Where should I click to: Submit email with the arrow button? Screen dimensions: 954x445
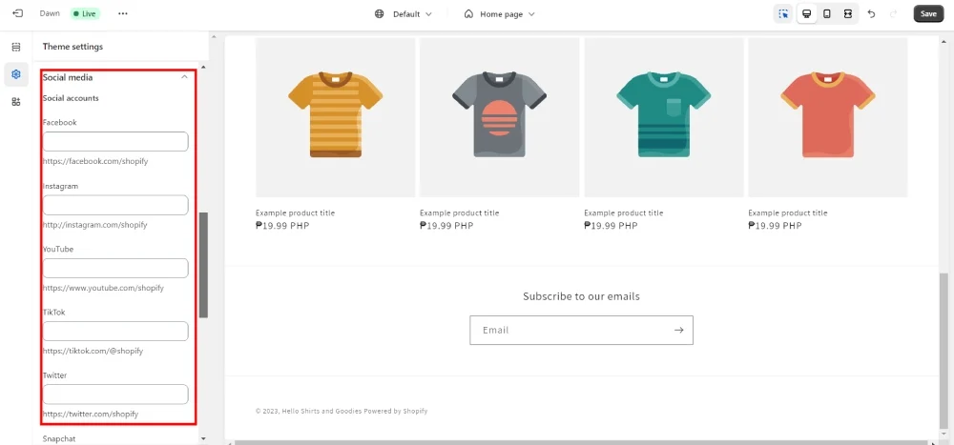678,331
